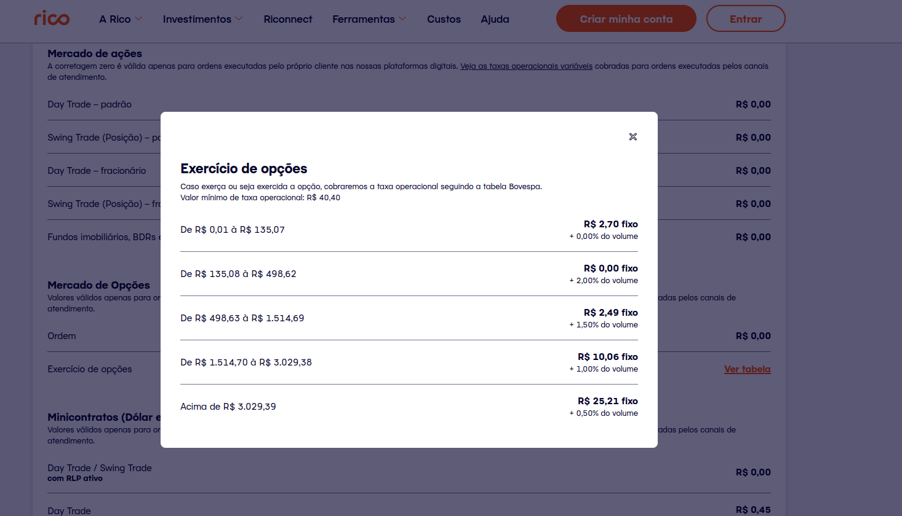902x516 pixels.
Task: Click the Day Trade – fracionário row label
Action: (x=97, y=171)
